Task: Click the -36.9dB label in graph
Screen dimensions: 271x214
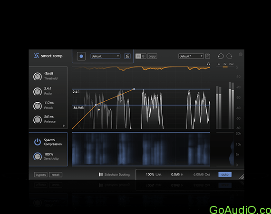Action: pyautogui.click(x=78, y=108)
